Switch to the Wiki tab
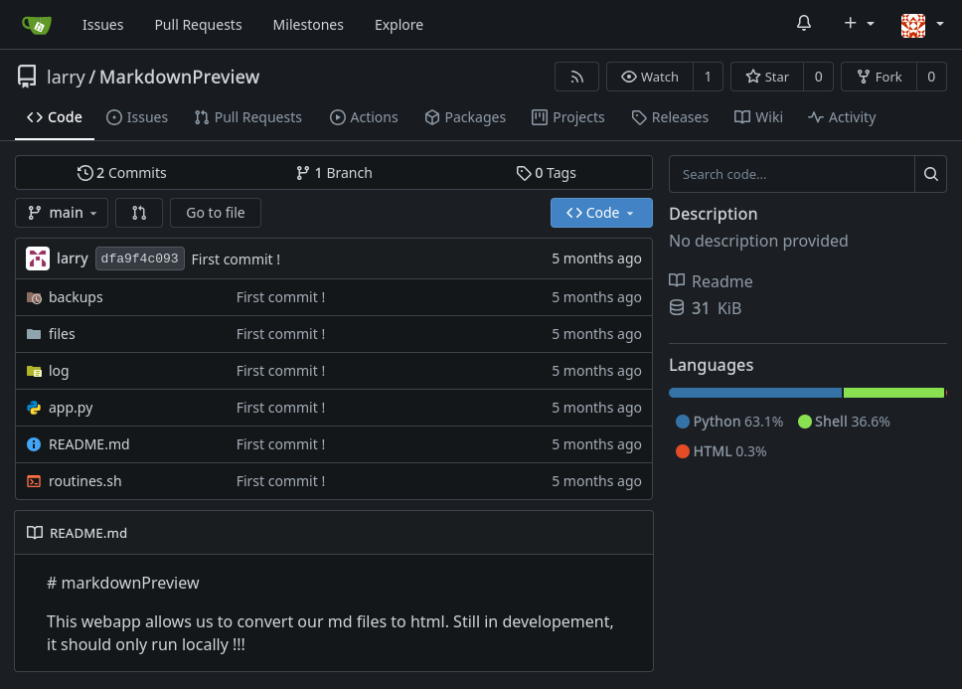This screenshot has width=962, height=689. 758,117
